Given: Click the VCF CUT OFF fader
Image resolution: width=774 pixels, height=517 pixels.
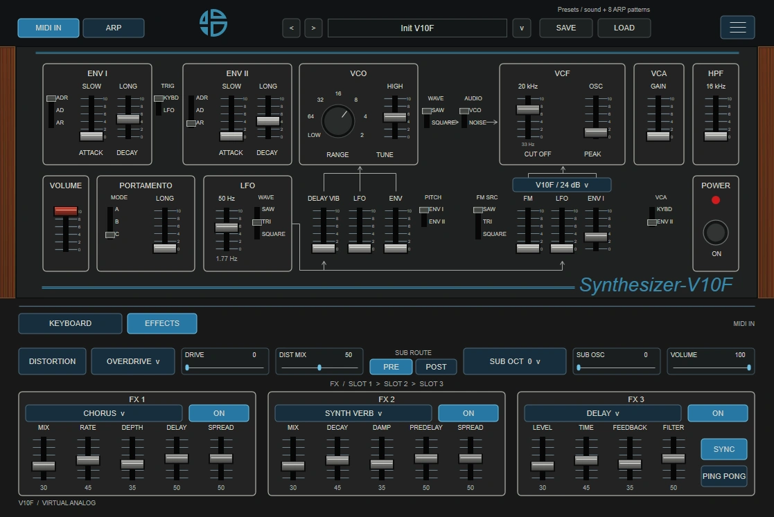Looking at the screenshot, I should coord(528,109).
